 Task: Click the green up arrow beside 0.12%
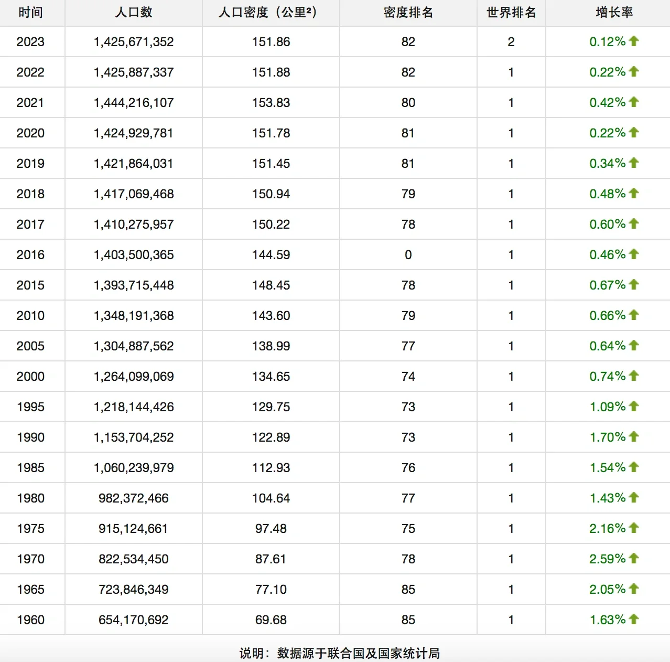tap(634, 41)
